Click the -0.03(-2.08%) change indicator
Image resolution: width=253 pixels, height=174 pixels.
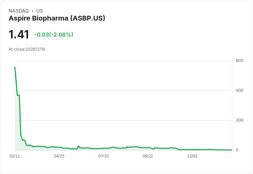pyautogui.click(x=54, y=35)
